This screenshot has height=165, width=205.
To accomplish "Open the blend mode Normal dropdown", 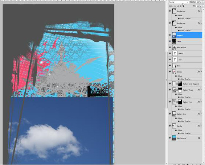I will click(x=179, y=2).
